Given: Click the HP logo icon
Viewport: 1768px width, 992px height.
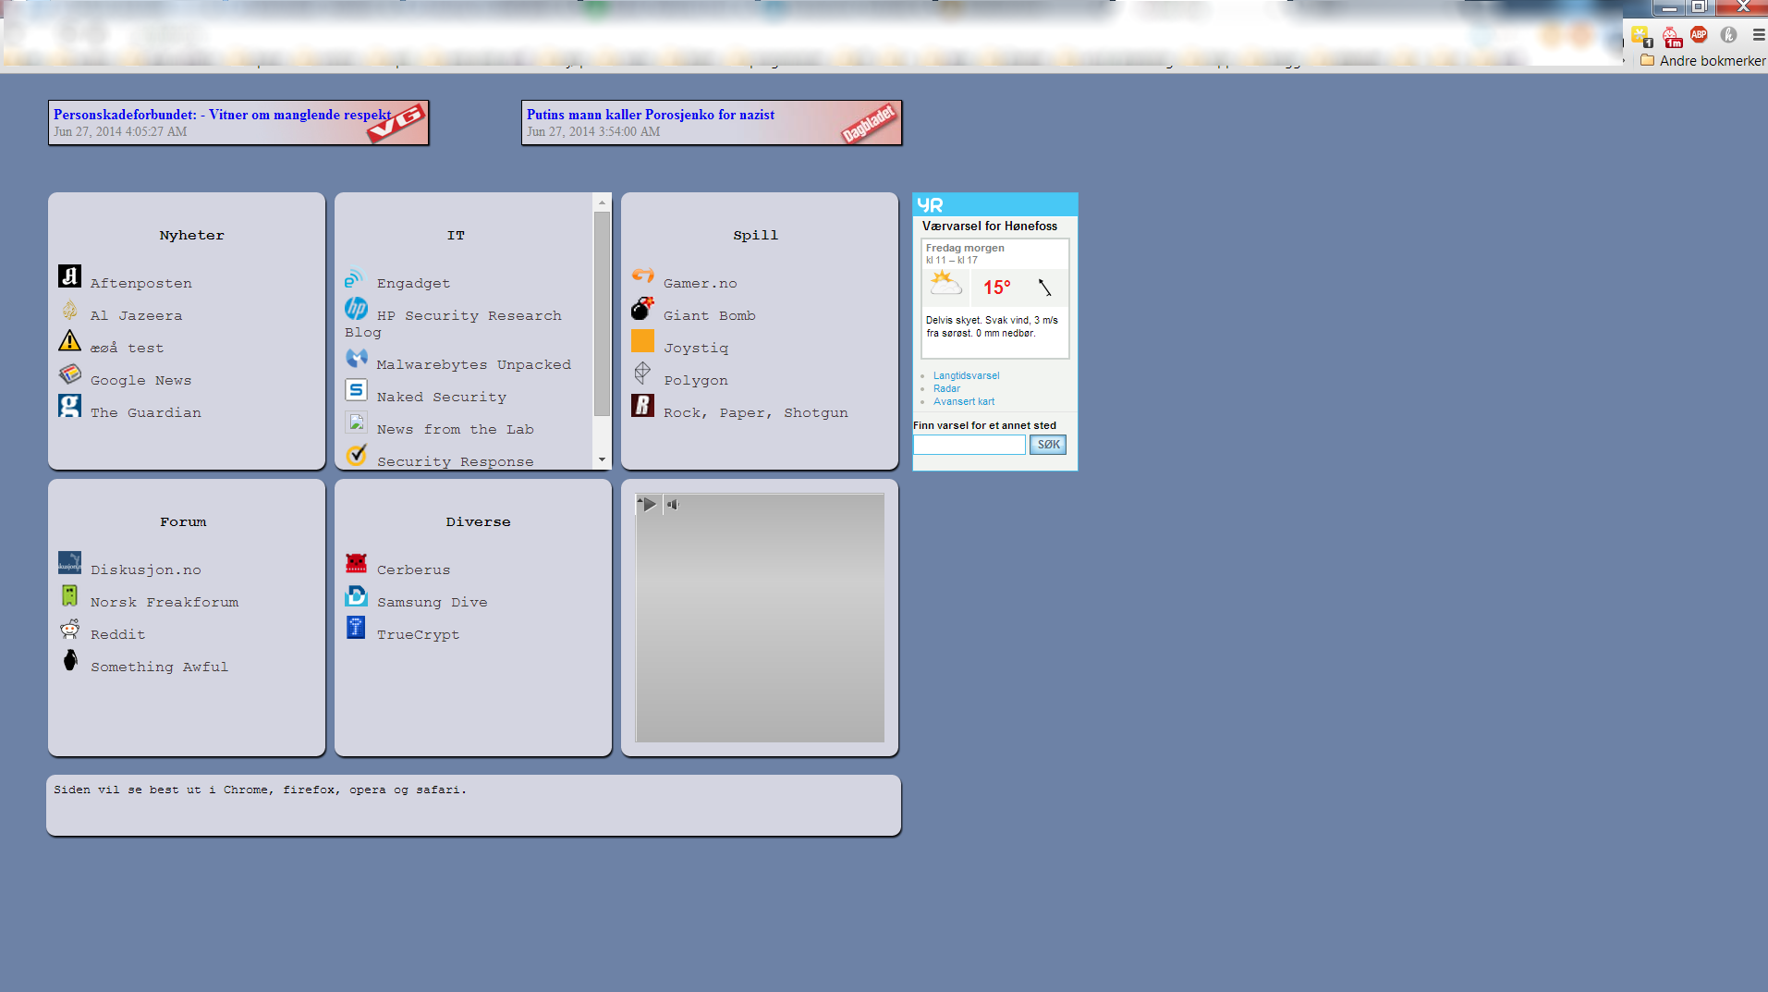Looking at the screenshot, I should tap(356, 309).
